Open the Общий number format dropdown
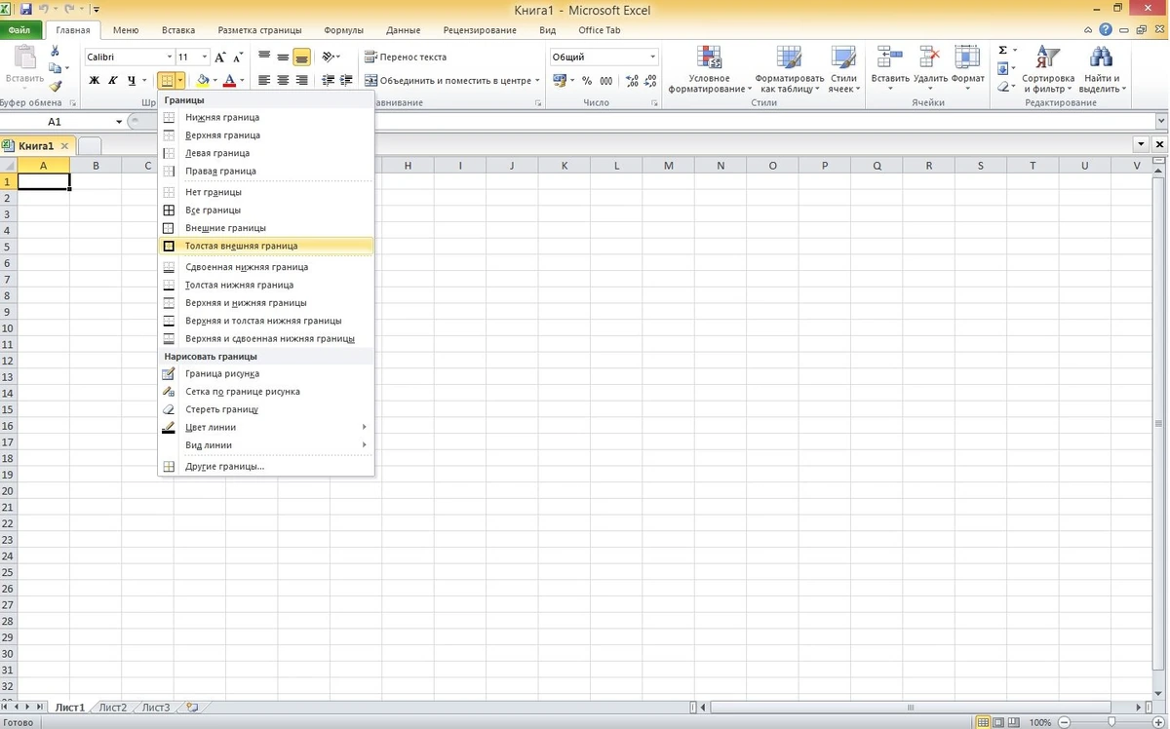This screenshot has width=1170, height=729. 652,58
